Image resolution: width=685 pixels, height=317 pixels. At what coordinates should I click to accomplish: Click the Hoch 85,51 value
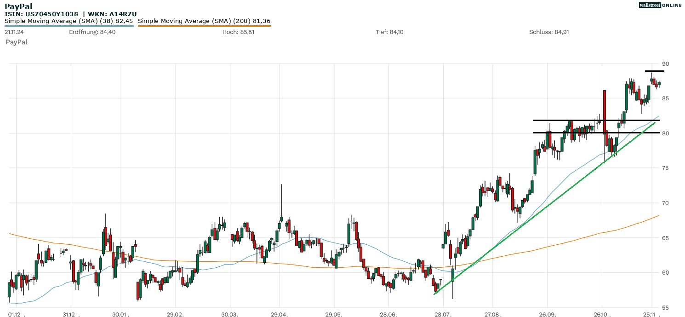pos(238,32)
